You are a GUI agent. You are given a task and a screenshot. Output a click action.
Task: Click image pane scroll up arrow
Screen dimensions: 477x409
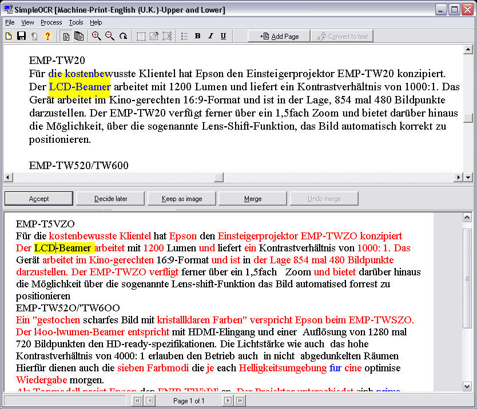coord(468,49)
